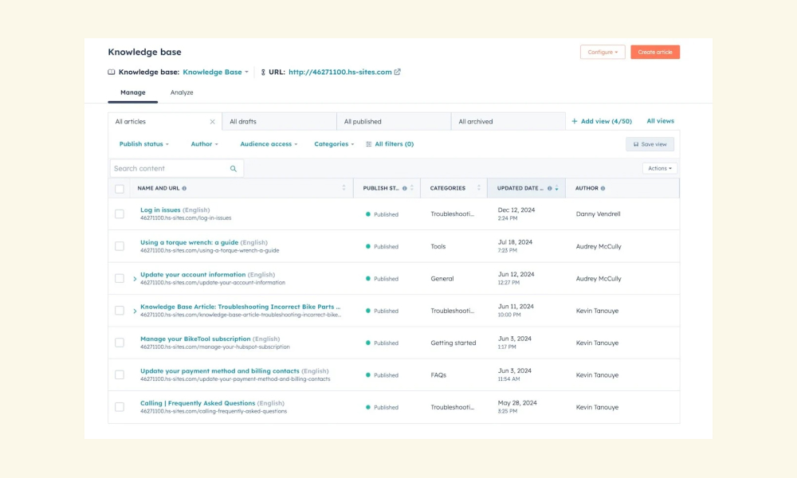The width and height of the screenshot is (797, 478).
Task: Click the Create article button
Action: [x=655, y=53]
